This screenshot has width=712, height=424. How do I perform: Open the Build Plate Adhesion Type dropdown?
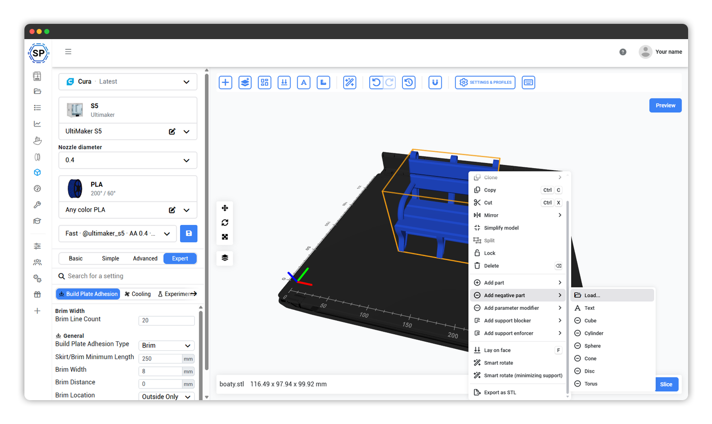pyautogui.click(x=166, y=345)
